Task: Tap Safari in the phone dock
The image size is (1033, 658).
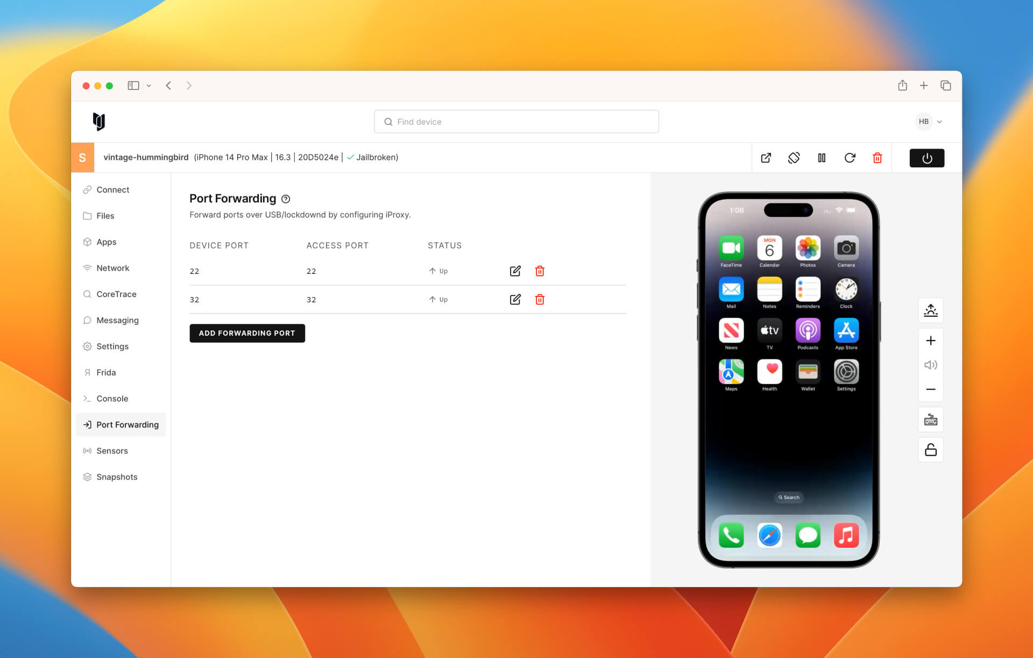Action: coord(769,536)
